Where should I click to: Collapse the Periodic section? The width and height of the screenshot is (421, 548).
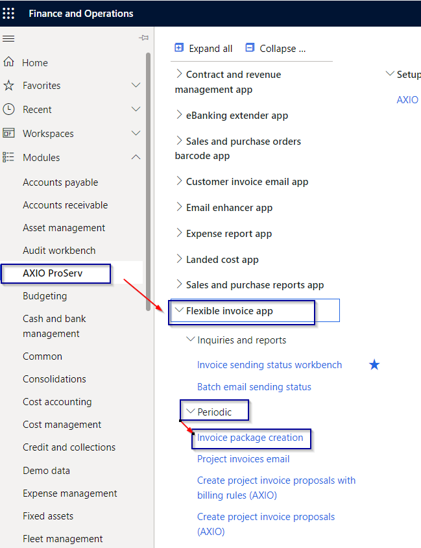click(190, 411)
